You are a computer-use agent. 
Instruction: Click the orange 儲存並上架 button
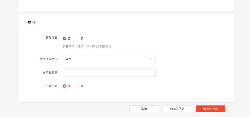tap(210, 109)
